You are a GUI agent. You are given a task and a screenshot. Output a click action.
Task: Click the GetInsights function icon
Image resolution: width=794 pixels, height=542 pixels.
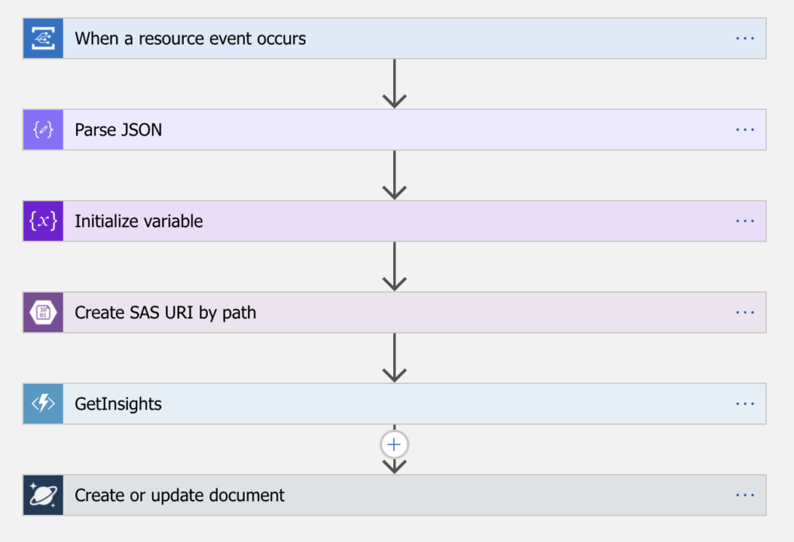pyautogui.click(x=43, y=403)
